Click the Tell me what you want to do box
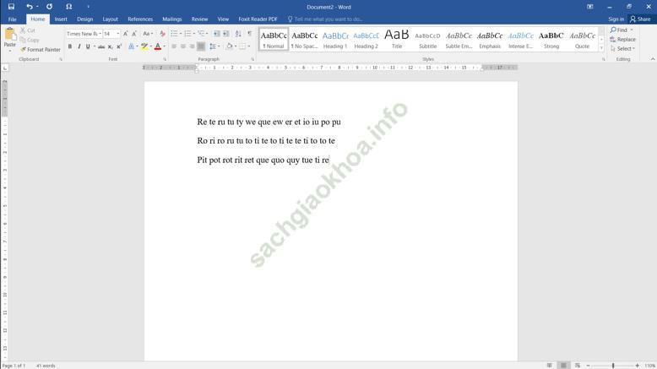The width and height of the screenshot is (657, 369). click(x=325, y=19)
